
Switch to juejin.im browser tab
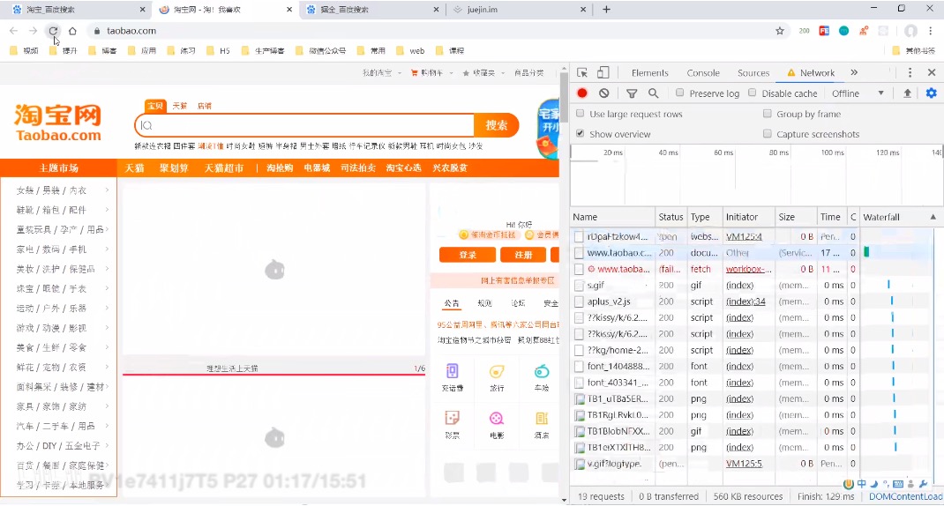pos(518,10)
